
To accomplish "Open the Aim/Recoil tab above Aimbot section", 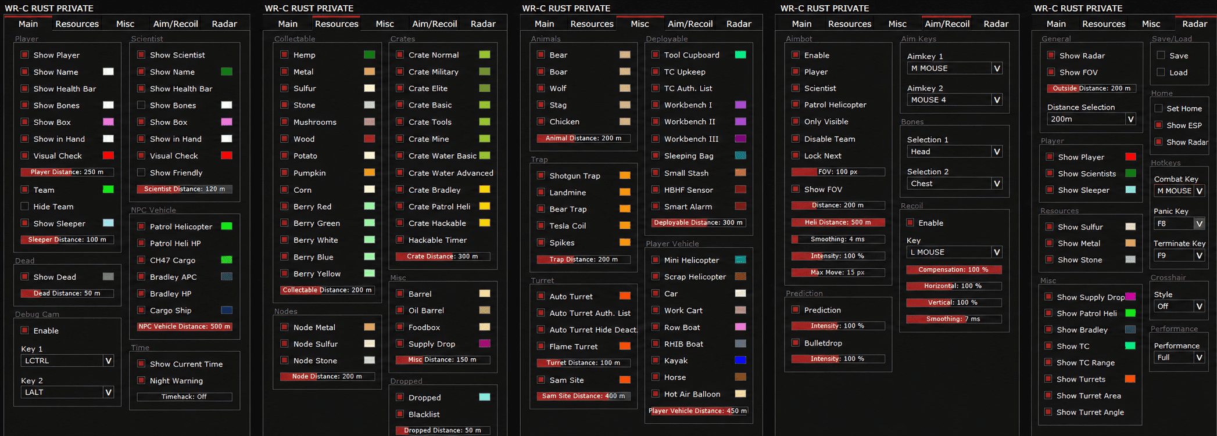I will (947, 24).
